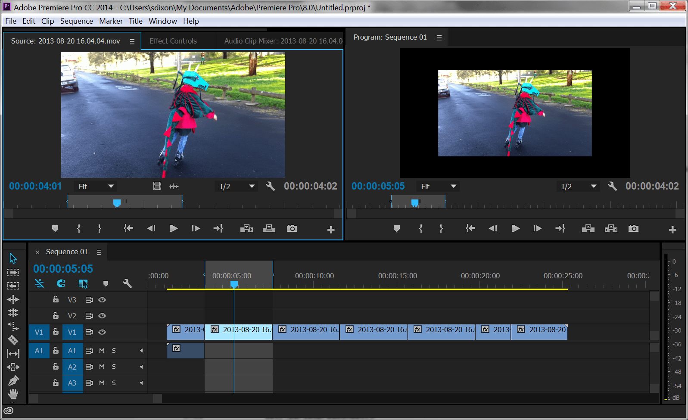The width and height of the screenshot is (688, 420).
Task: Select the Razor tool
Action: pyautogui.click(x=13, y=340)
